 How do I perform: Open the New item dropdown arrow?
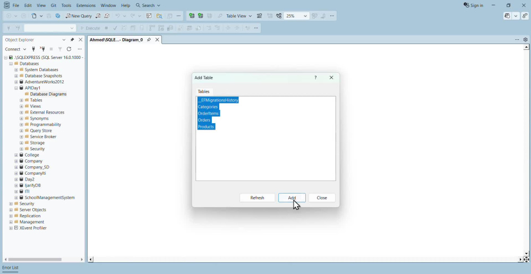tap(41, 16)
